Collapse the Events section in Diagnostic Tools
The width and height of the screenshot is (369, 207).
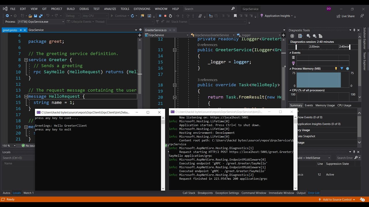point(290,53)
